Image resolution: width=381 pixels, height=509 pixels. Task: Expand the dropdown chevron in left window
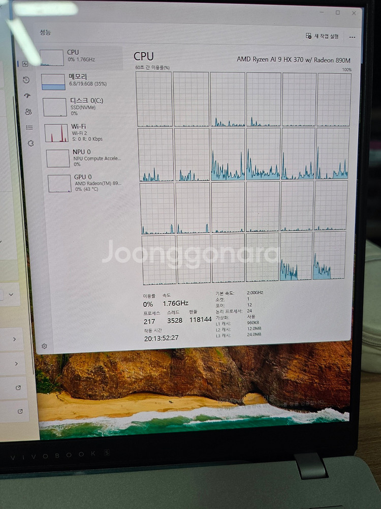(x=11, y=294)
